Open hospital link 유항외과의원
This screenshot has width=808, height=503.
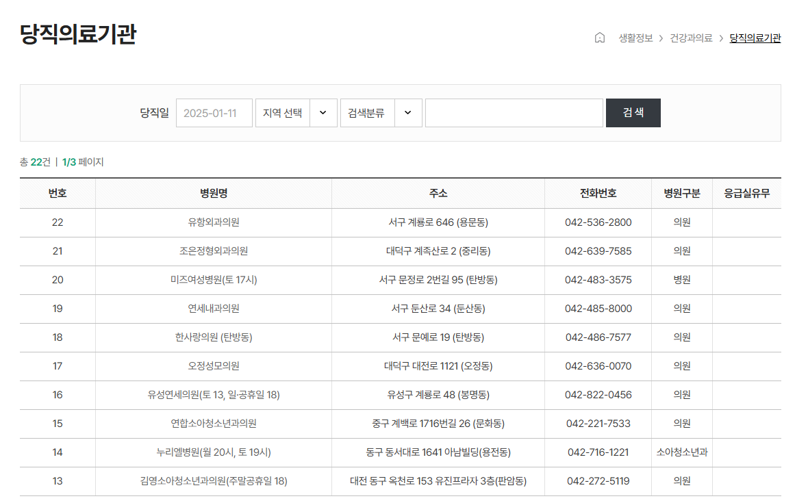click(214, 222)
